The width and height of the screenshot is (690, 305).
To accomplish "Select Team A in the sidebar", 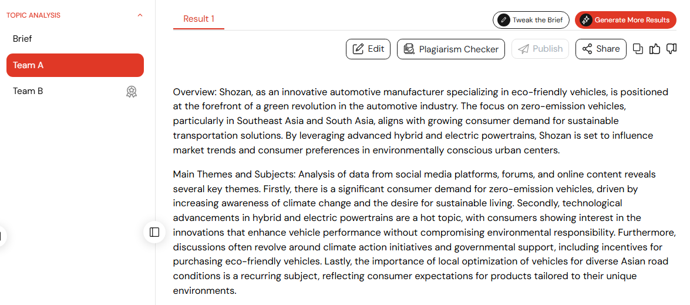I will point(75,65).
